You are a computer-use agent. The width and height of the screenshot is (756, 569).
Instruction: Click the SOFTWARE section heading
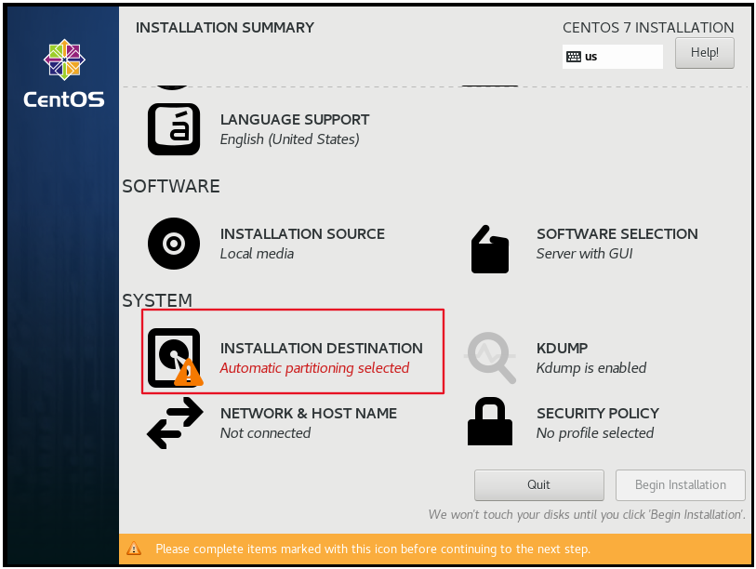[x=171, y=186]
